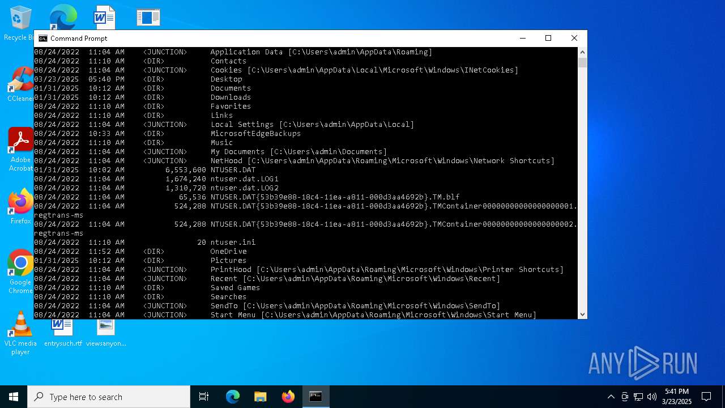Click the Links directory line
The image size is (725, 408).
[x=134, y=115]
